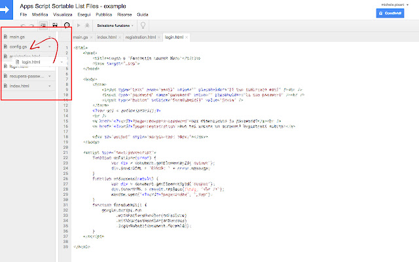Start debugging with the bug icon
Screen dimensions: 419x262
[88, 25]
